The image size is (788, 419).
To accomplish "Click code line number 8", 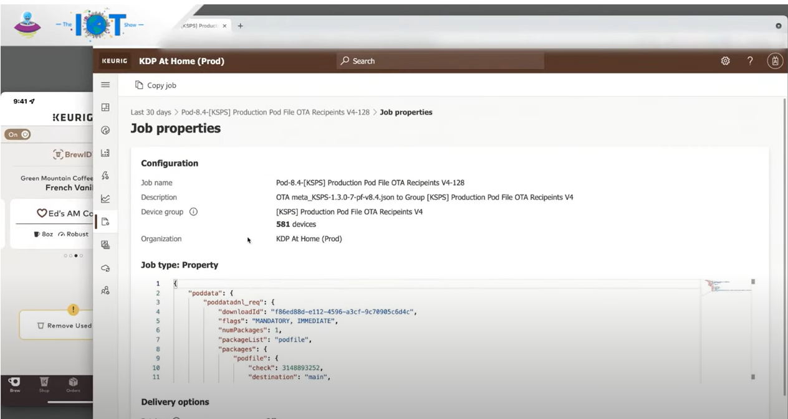I will pyautogui.click(x=158, y=349).
